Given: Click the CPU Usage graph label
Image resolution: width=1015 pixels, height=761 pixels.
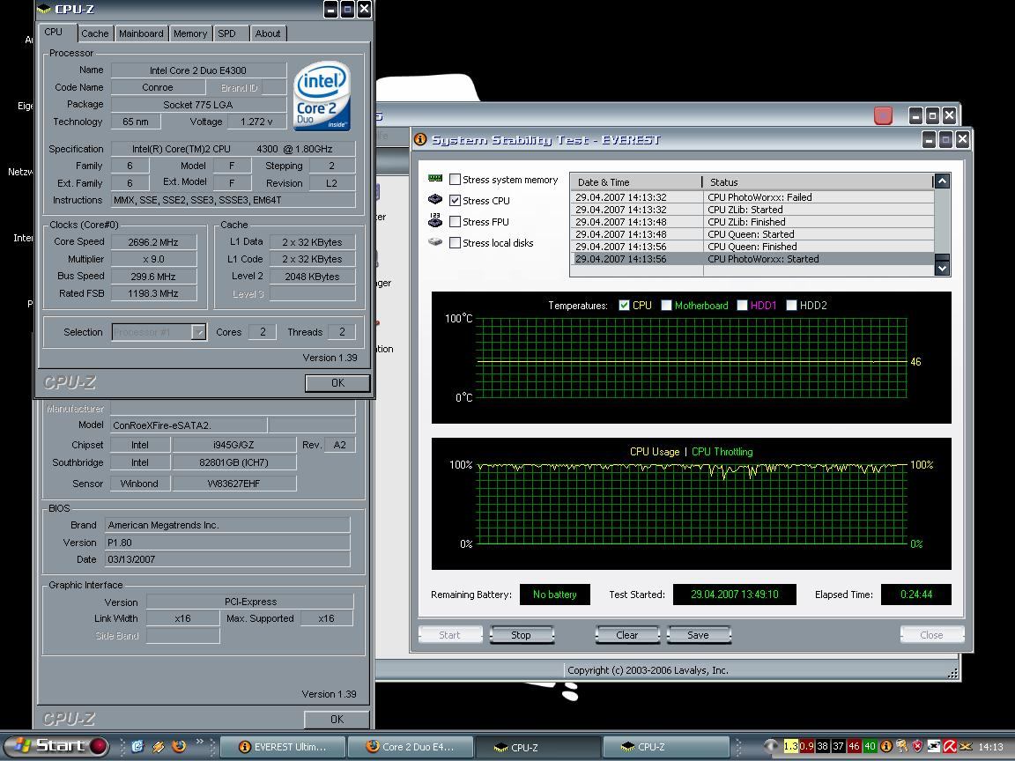Looking at the screenshot, I should (655, 452).
